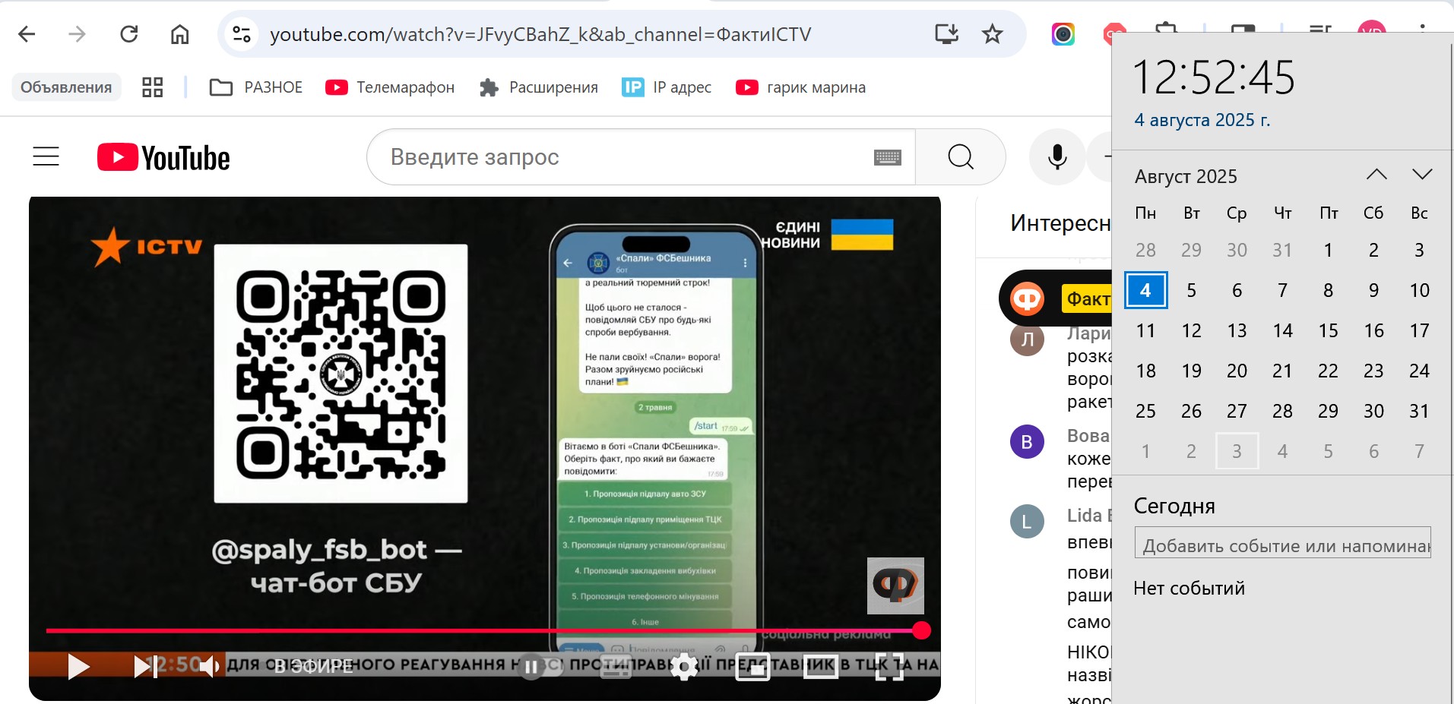1454x704 pixels.
Task: Skip to the next video
Action: point(145,667)
